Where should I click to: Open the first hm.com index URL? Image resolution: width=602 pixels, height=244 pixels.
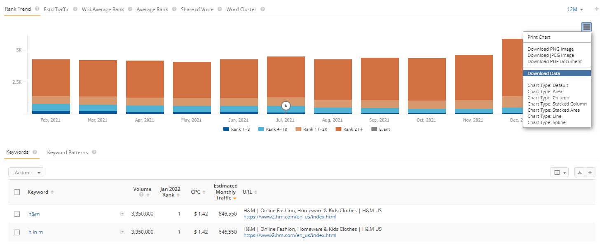click(290, 217)
